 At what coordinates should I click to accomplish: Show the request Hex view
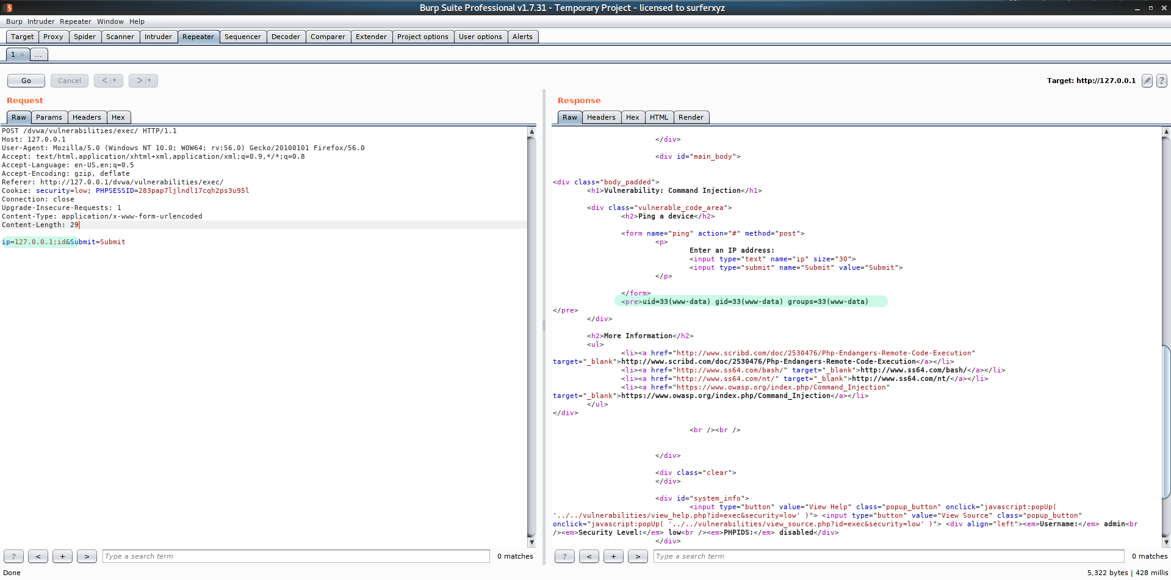(x=118, y=117)
